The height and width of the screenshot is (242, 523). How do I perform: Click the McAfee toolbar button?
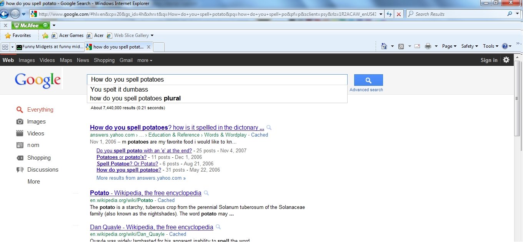pos(31,25)
